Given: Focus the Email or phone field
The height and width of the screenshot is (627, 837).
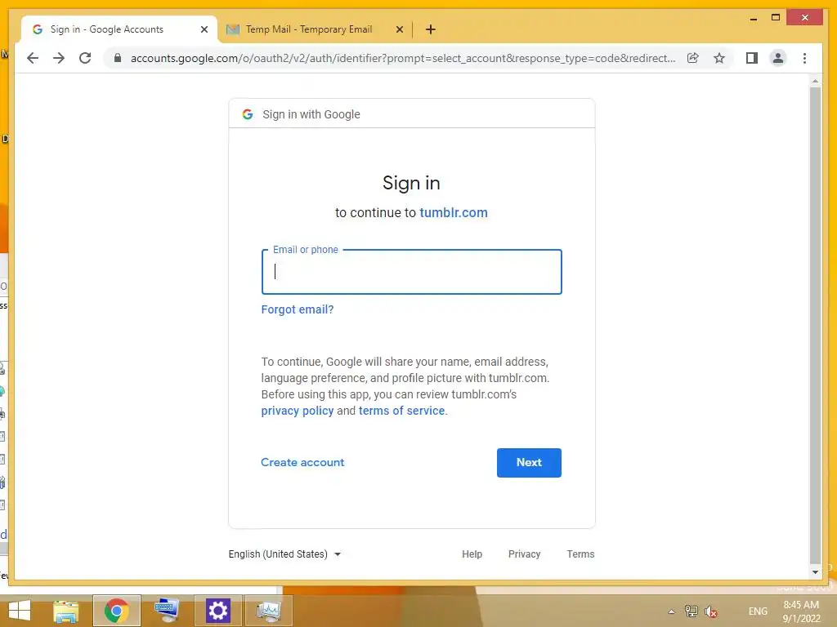Looking at the screenshot, I should 412,271.
